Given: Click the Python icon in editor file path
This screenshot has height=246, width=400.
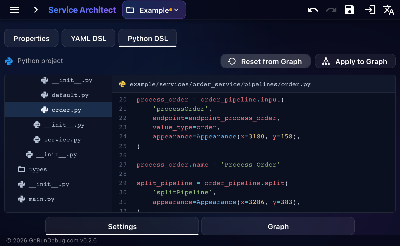Looking at the screenshot, I should pyautogui.click(x=122, y=84).
